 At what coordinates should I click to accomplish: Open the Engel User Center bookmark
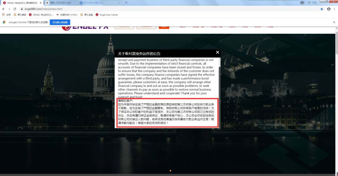pos(107,15)
